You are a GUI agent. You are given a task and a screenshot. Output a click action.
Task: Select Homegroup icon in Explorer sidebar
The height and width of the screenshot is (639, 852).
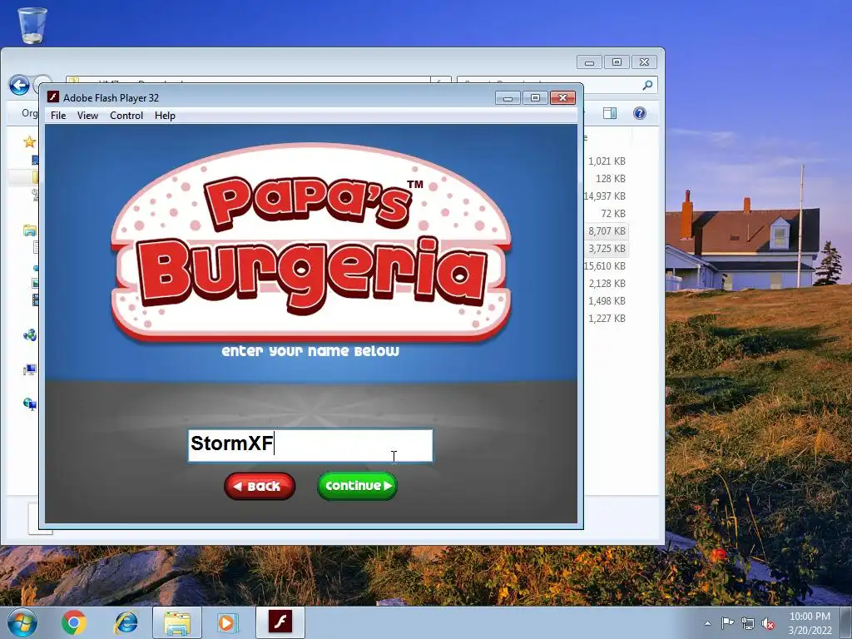30,334
